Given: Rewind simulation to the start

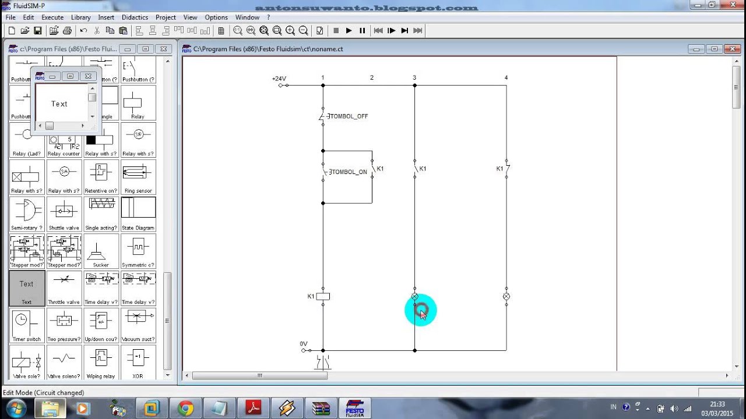Looking at the screenshot, I should pos(378,30).
